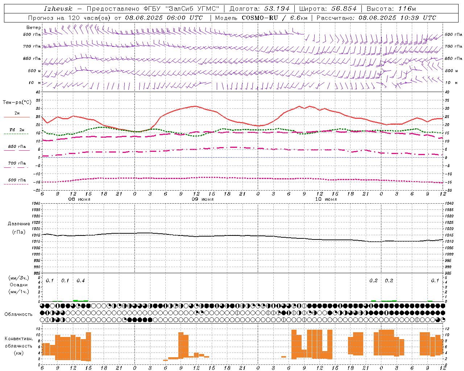Image resolution: width=464 pixels, height=371 pixels.
Task: Click the (мм/3ч.) precipitation unit label
Action: (x=18, y=278)
